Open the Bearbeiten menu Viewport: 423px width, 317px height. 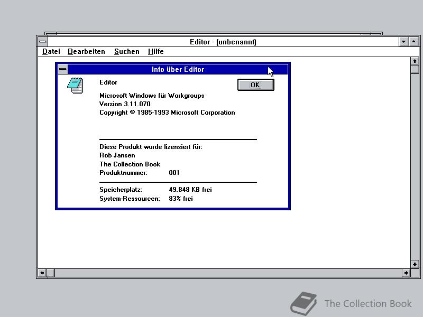(x=86, y=51)
